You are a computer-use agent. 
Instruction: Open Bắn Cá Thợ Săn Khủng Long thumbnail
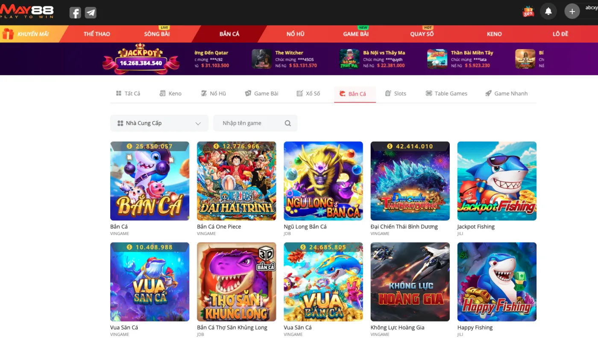[236, 282]
